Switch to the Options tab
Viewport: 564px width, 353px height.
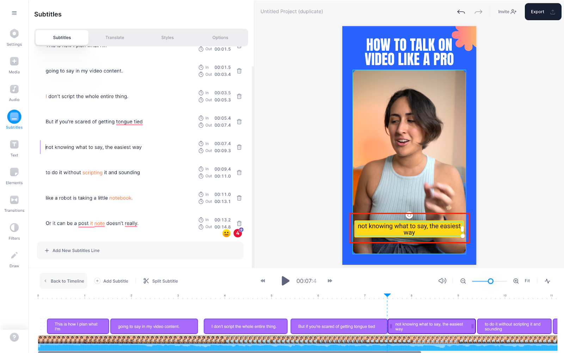(220, 37)
